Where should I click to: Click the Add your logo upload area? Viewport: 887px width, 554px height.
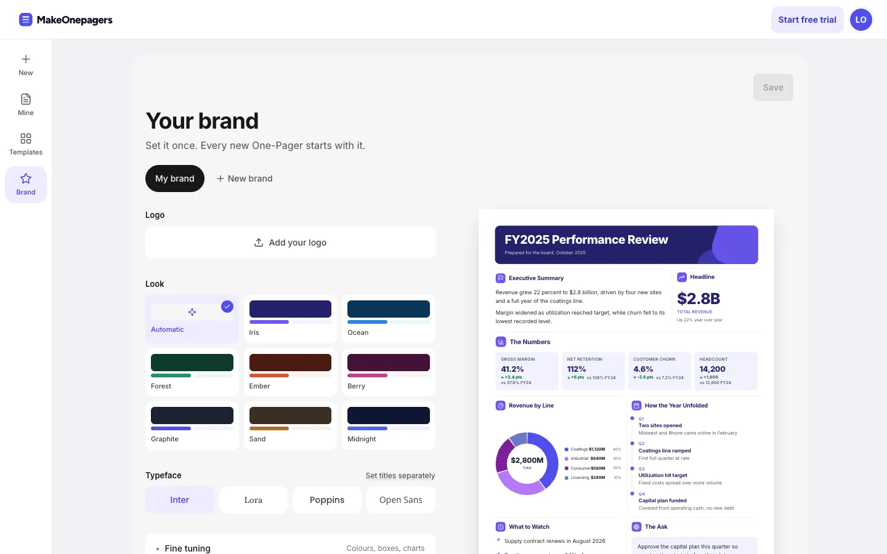click(x=290, y=243)
